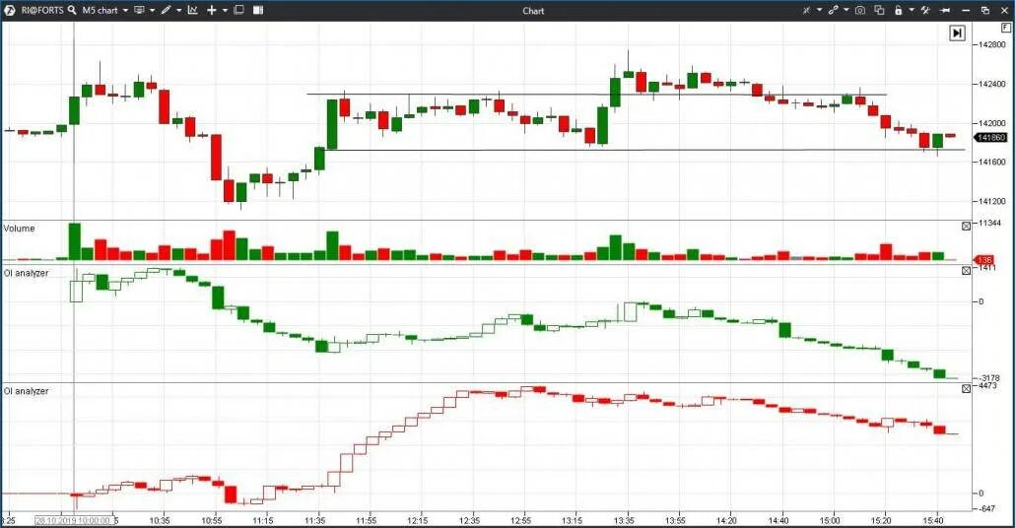
Task: Expand the dropdown beside the padlock icon
Action: coord(912,11)
